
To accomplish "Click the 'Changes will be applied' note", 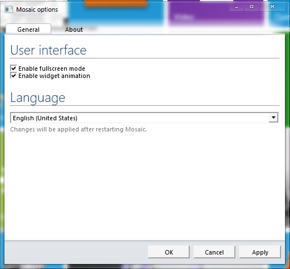I will click(x=78, y=129).
